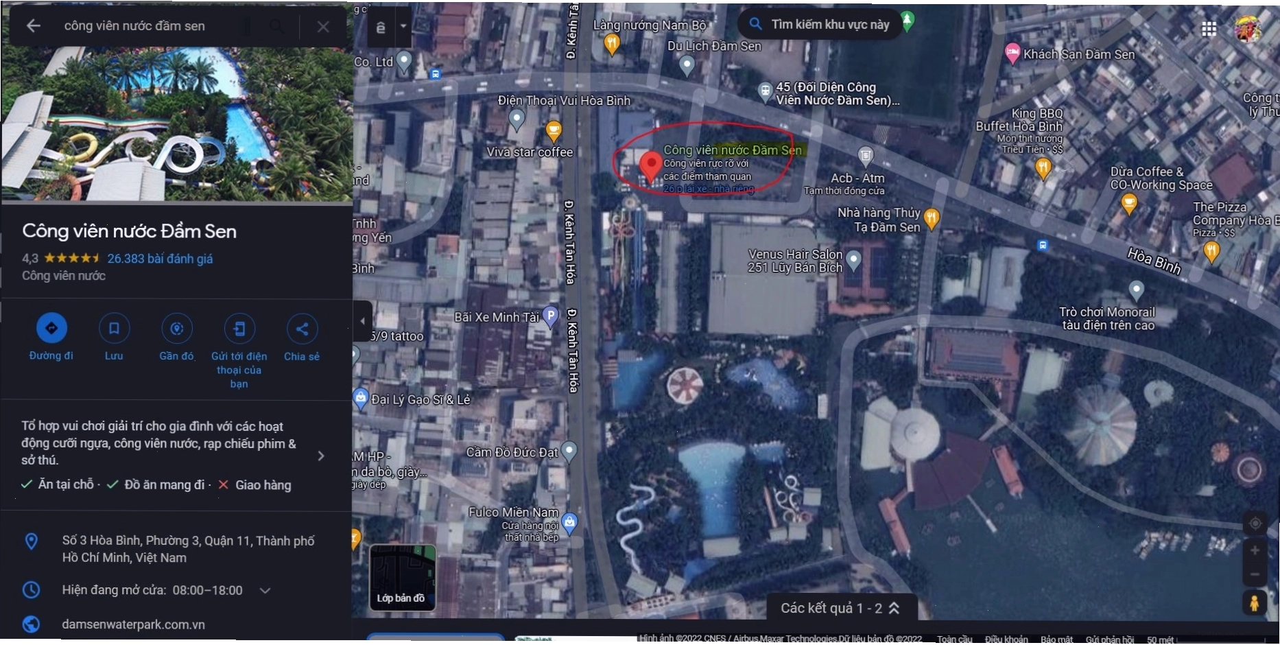Click the Acb - Atm marker
1280x645 pixels.
click(866, 156)
